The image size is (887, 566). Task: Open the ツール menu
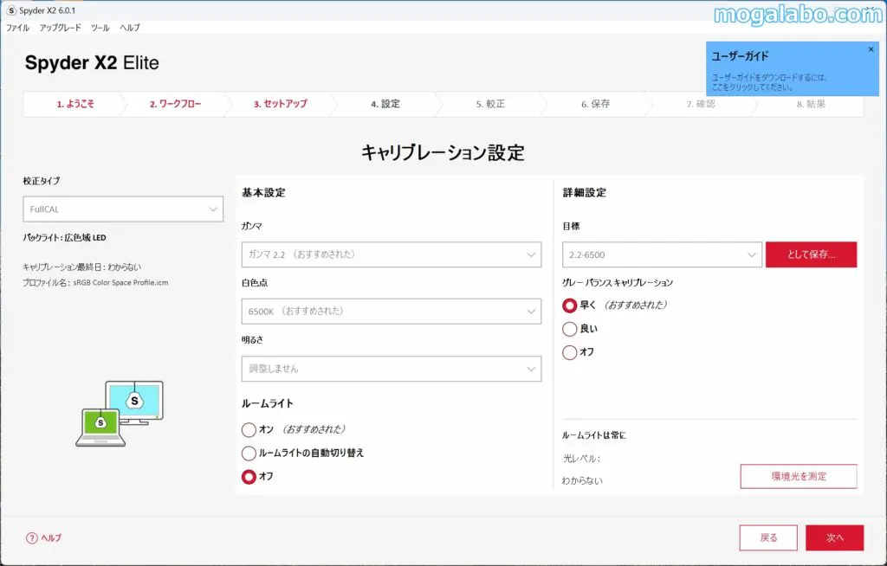[100, 28]
